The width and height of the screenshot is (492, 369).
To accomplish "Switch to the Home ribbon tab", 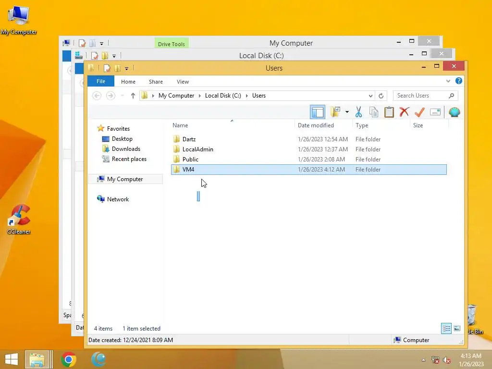I will click(x=128, y=82).
